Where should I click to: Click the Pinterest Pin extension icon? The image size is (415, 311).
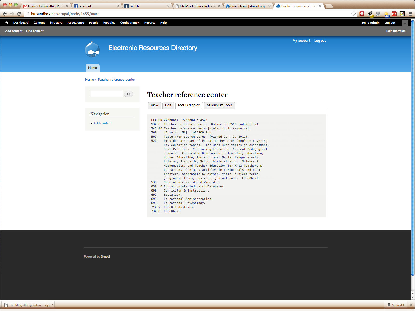pos(394,14)
